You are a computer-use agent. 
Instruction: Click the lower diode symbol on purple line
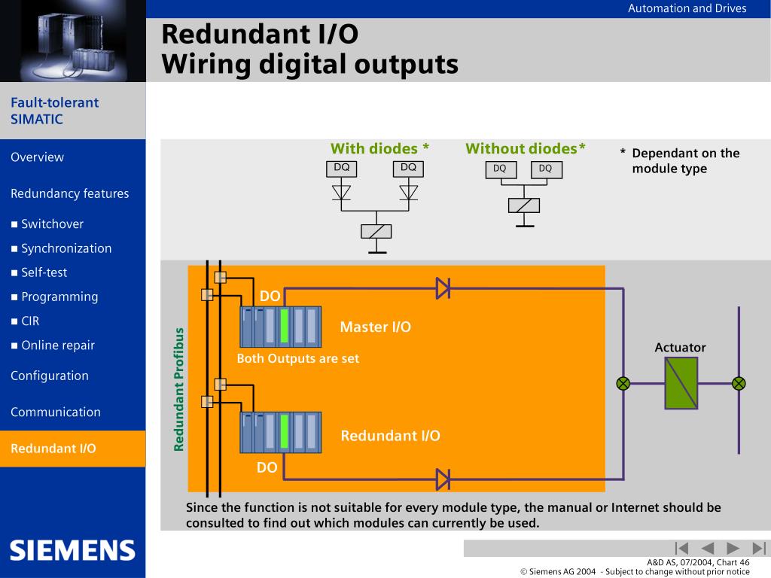pos(443,479)
